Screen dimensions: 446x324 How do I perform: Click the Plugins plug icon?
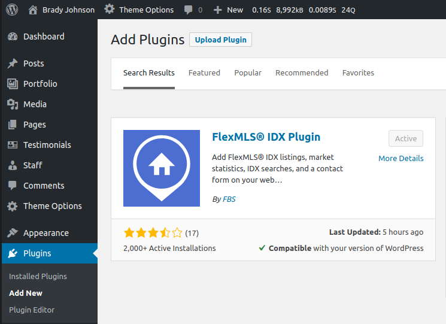[x=13, y=253]
